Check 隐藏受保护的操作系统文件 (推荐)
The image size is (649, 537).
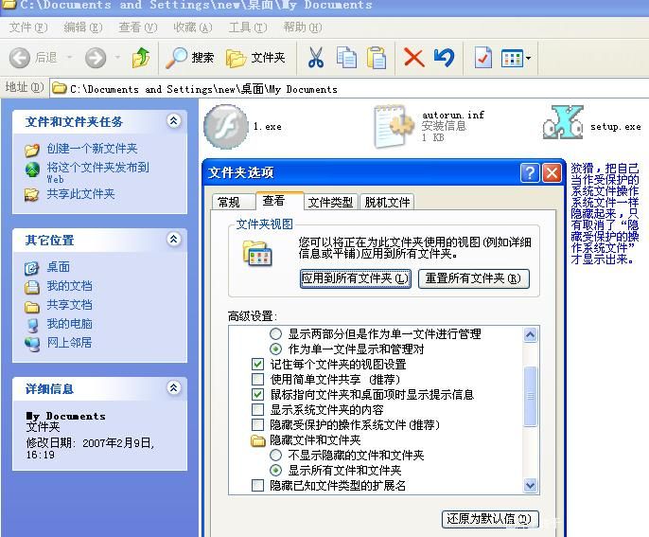(x=257, y=424)
